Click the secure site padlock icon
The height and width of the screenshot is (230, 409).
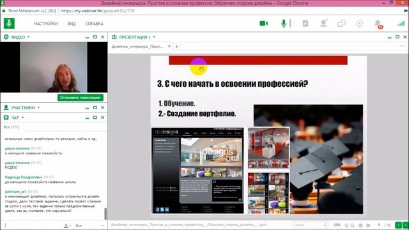4,11
